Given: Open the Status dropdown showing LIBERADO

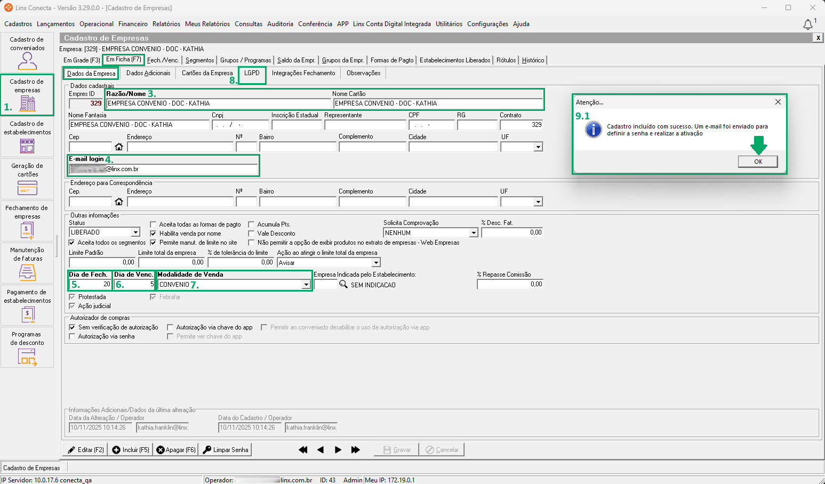Looking at the screenshot, I should tap(135, 232).
